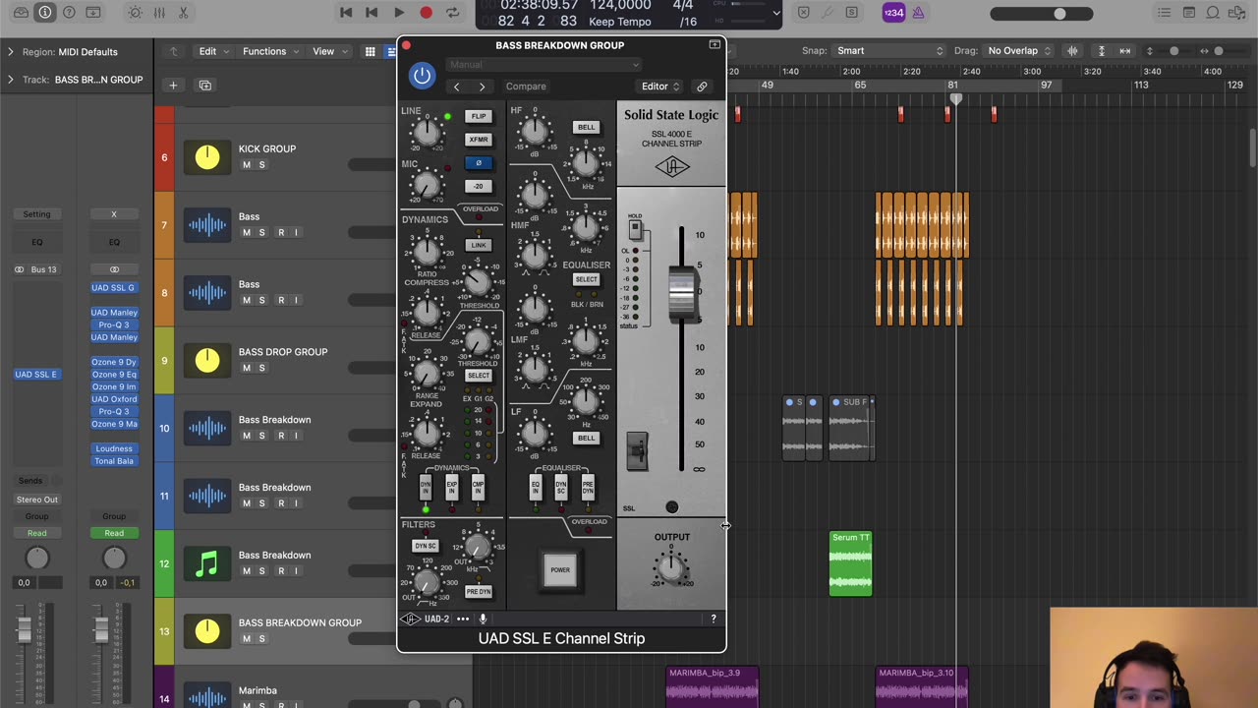Toggle the count-in 1234 button
The height and width of the screenshot is (708, 1258).
pyautogui.click(x=892, y=13)
